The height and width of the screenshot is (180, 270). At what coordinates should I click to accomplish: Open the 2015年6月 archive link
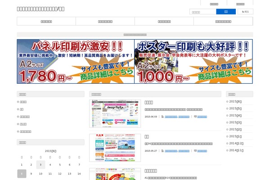coord(235,101)
